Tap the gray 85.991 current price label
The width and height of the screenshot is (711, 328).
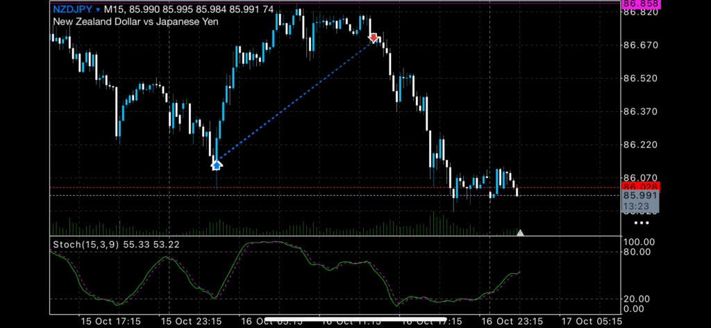[640, 196]
